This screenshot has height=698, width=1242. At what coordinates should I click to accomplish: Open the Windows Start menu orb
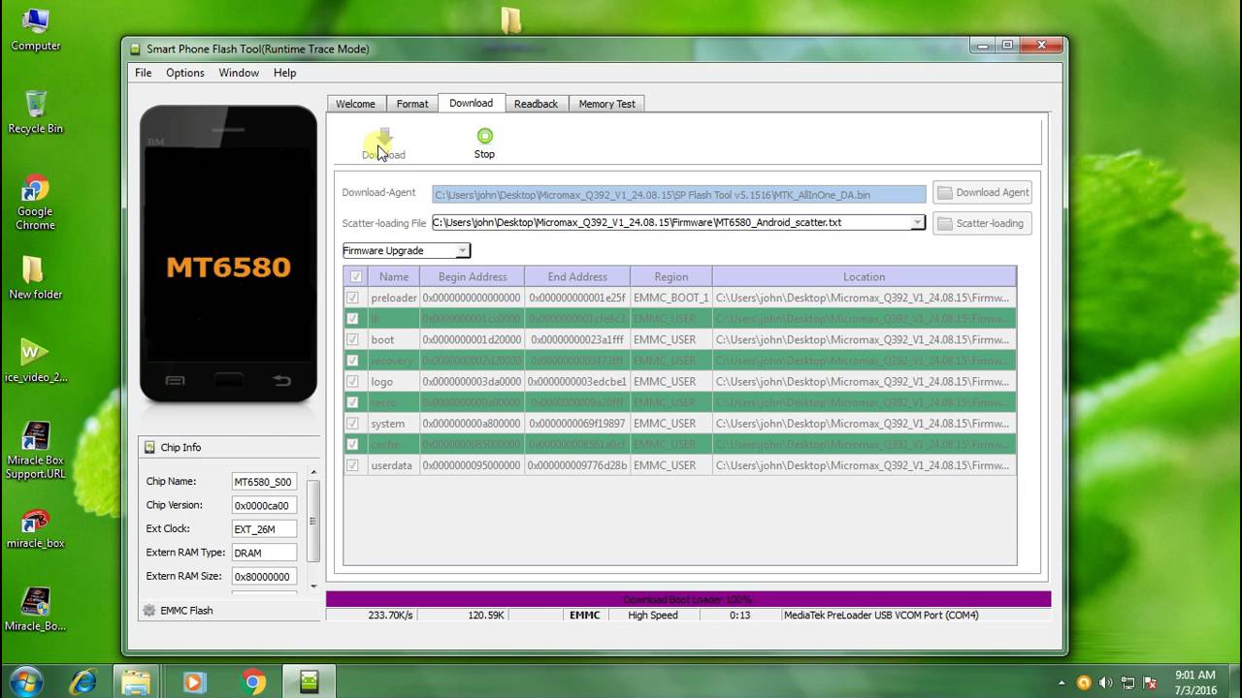pos(25,682)
